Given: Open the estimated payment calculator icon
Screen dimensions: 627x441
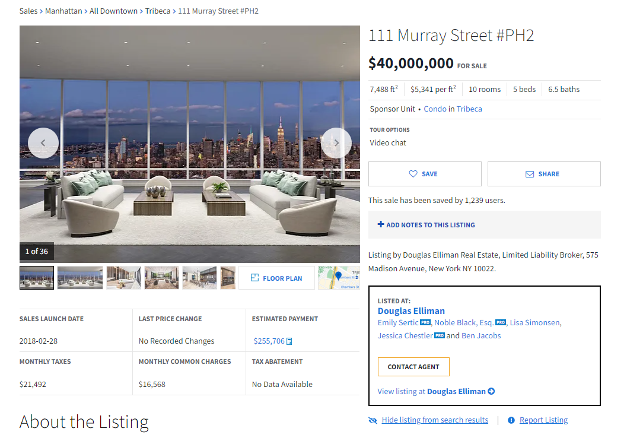Looking at the screenshot, I should pyautogui.click(x=289, y=341).
